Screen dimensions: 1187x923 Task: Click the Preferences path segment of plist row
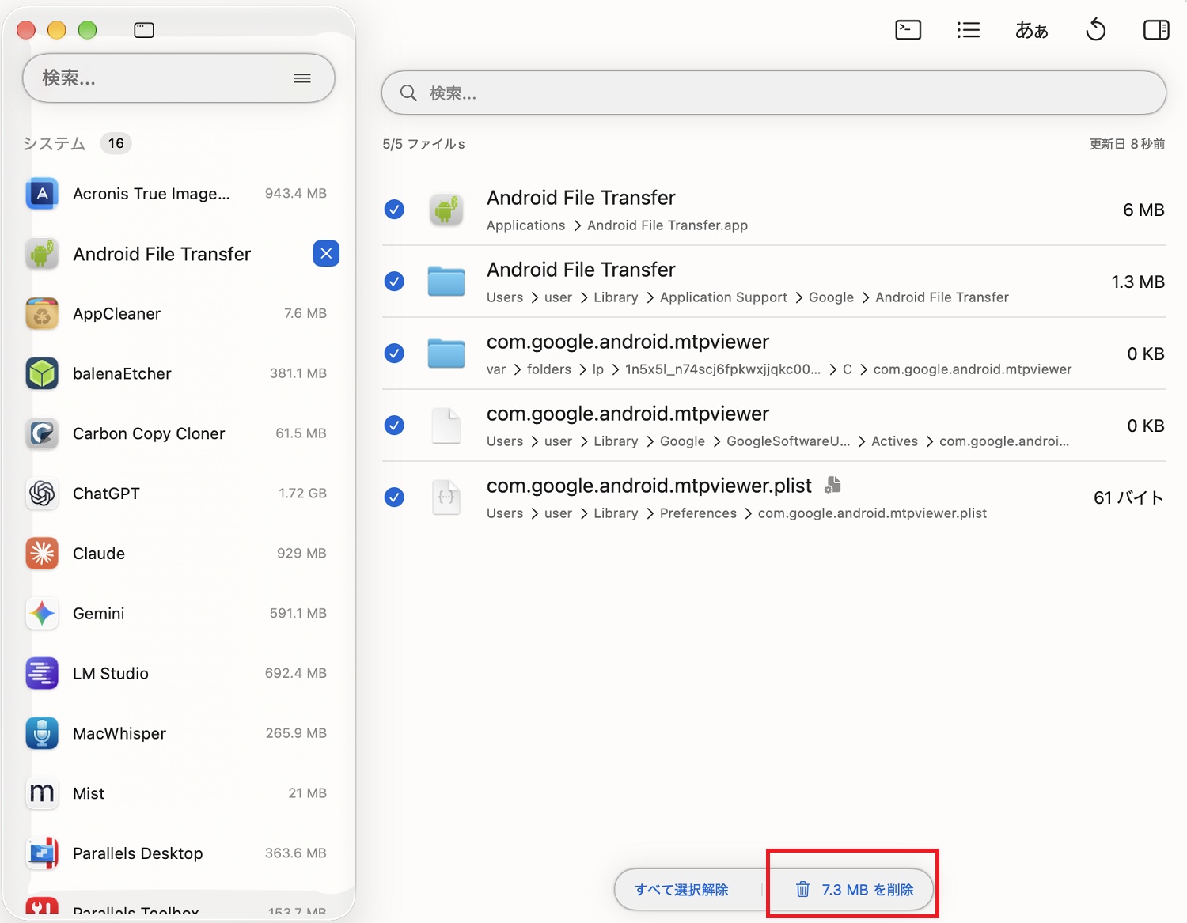[x=698, y=513]
